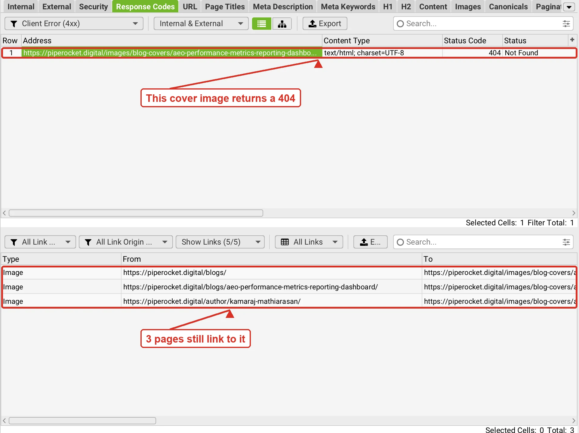Focus the top Search field
The height and width of the screenshot is (433, 579).
tap(483, 23)
